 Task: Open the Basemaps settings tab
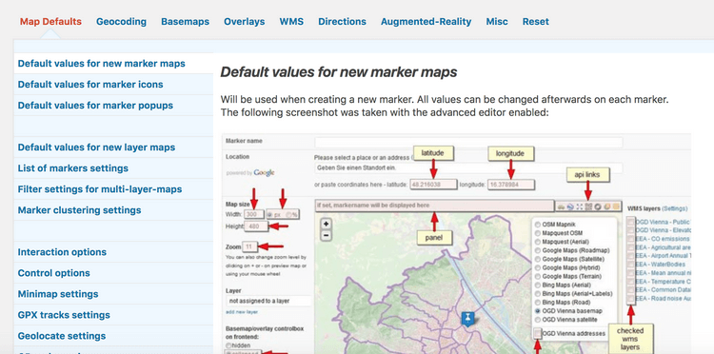pos(185,21)
